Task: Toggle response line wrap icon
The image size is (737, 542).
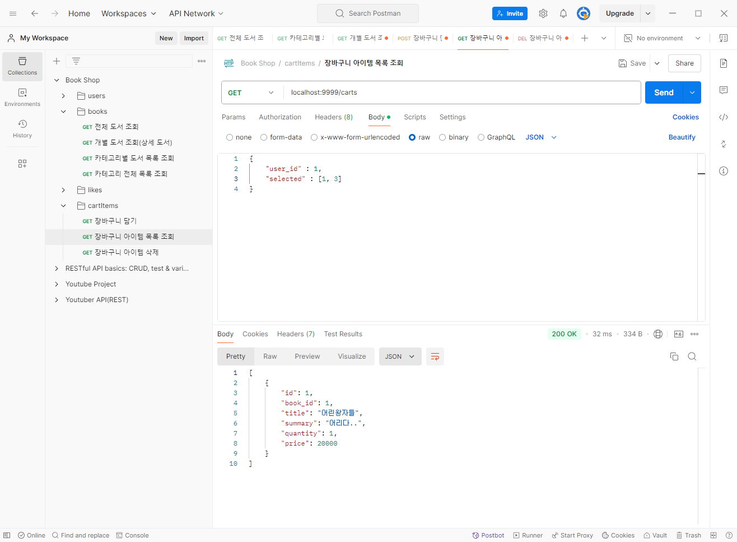Action: pyautogui.click(x=435, y=356)
